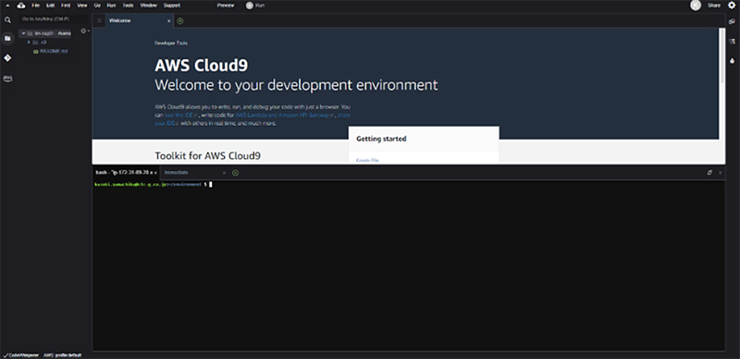Maximize the terminal pane icon
Screen dimensions: 740x359
point(709,173)
